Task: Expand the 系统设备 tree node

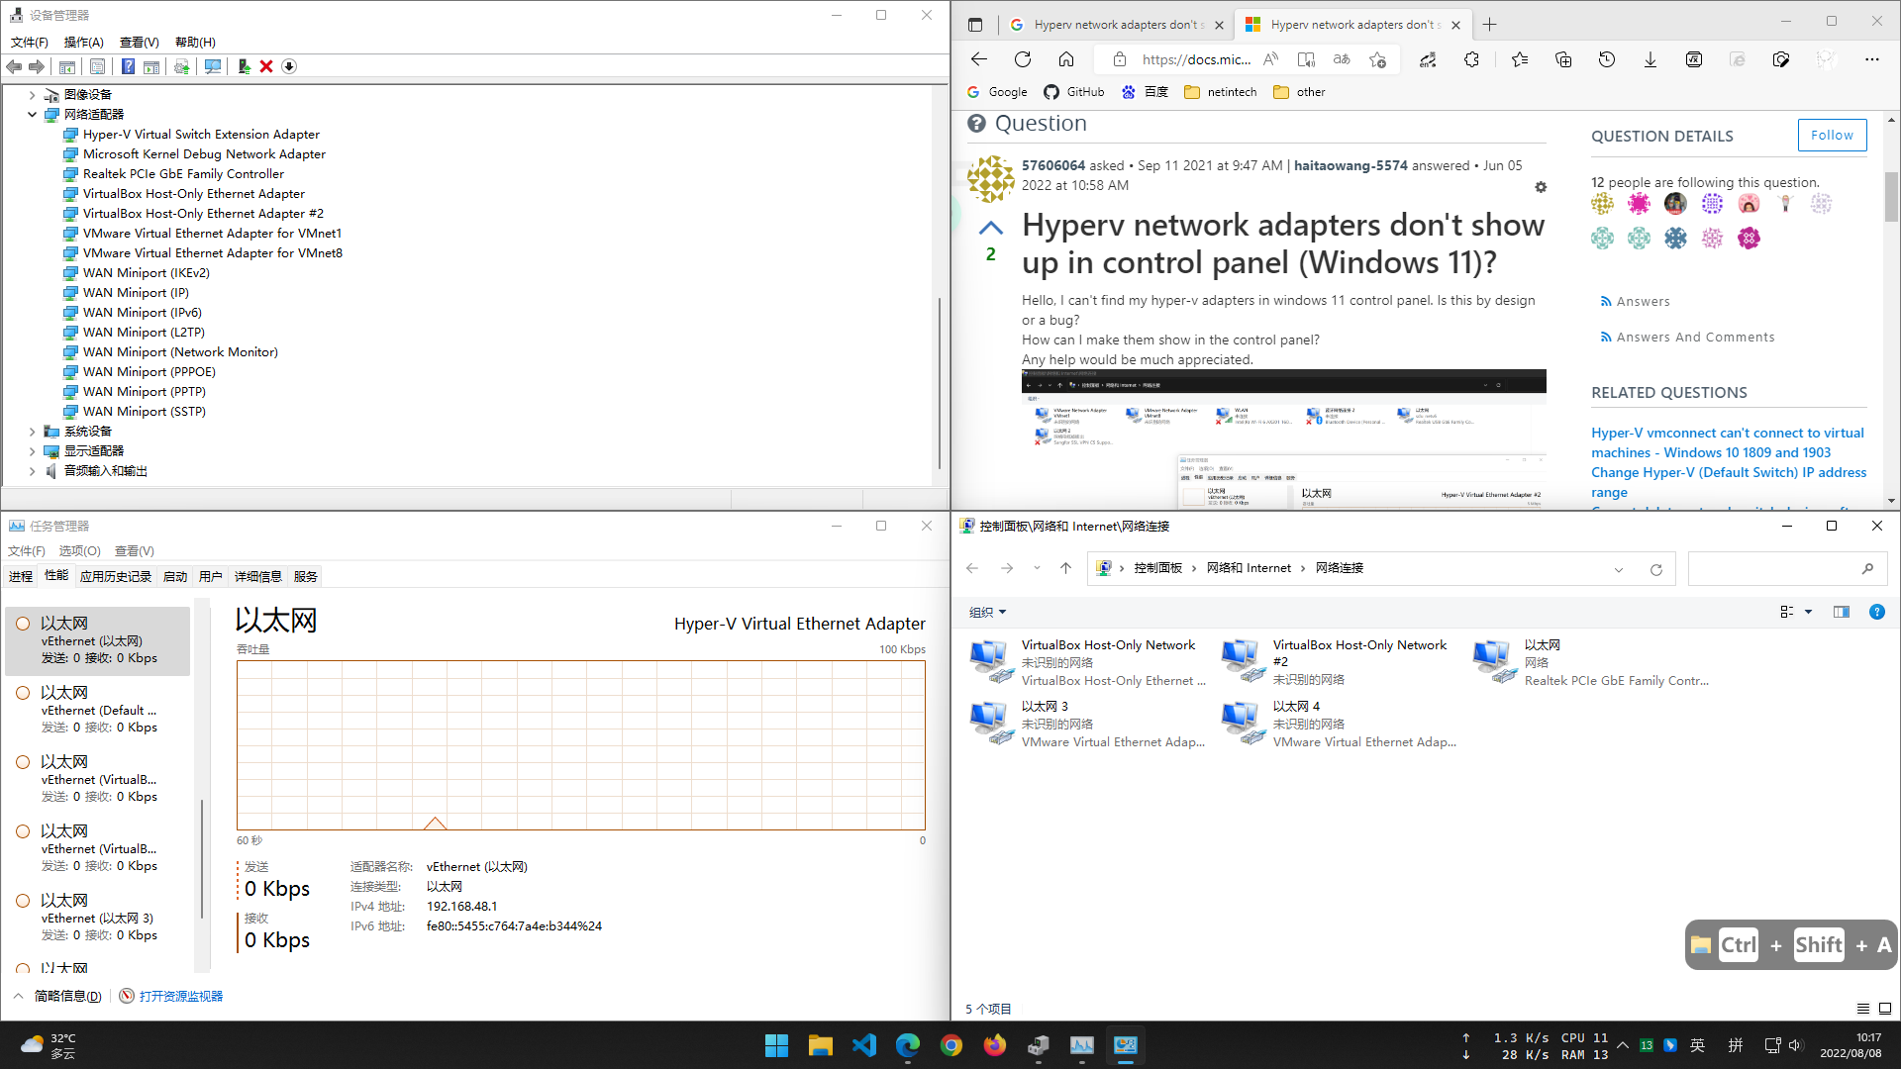Action: point(32,432)
